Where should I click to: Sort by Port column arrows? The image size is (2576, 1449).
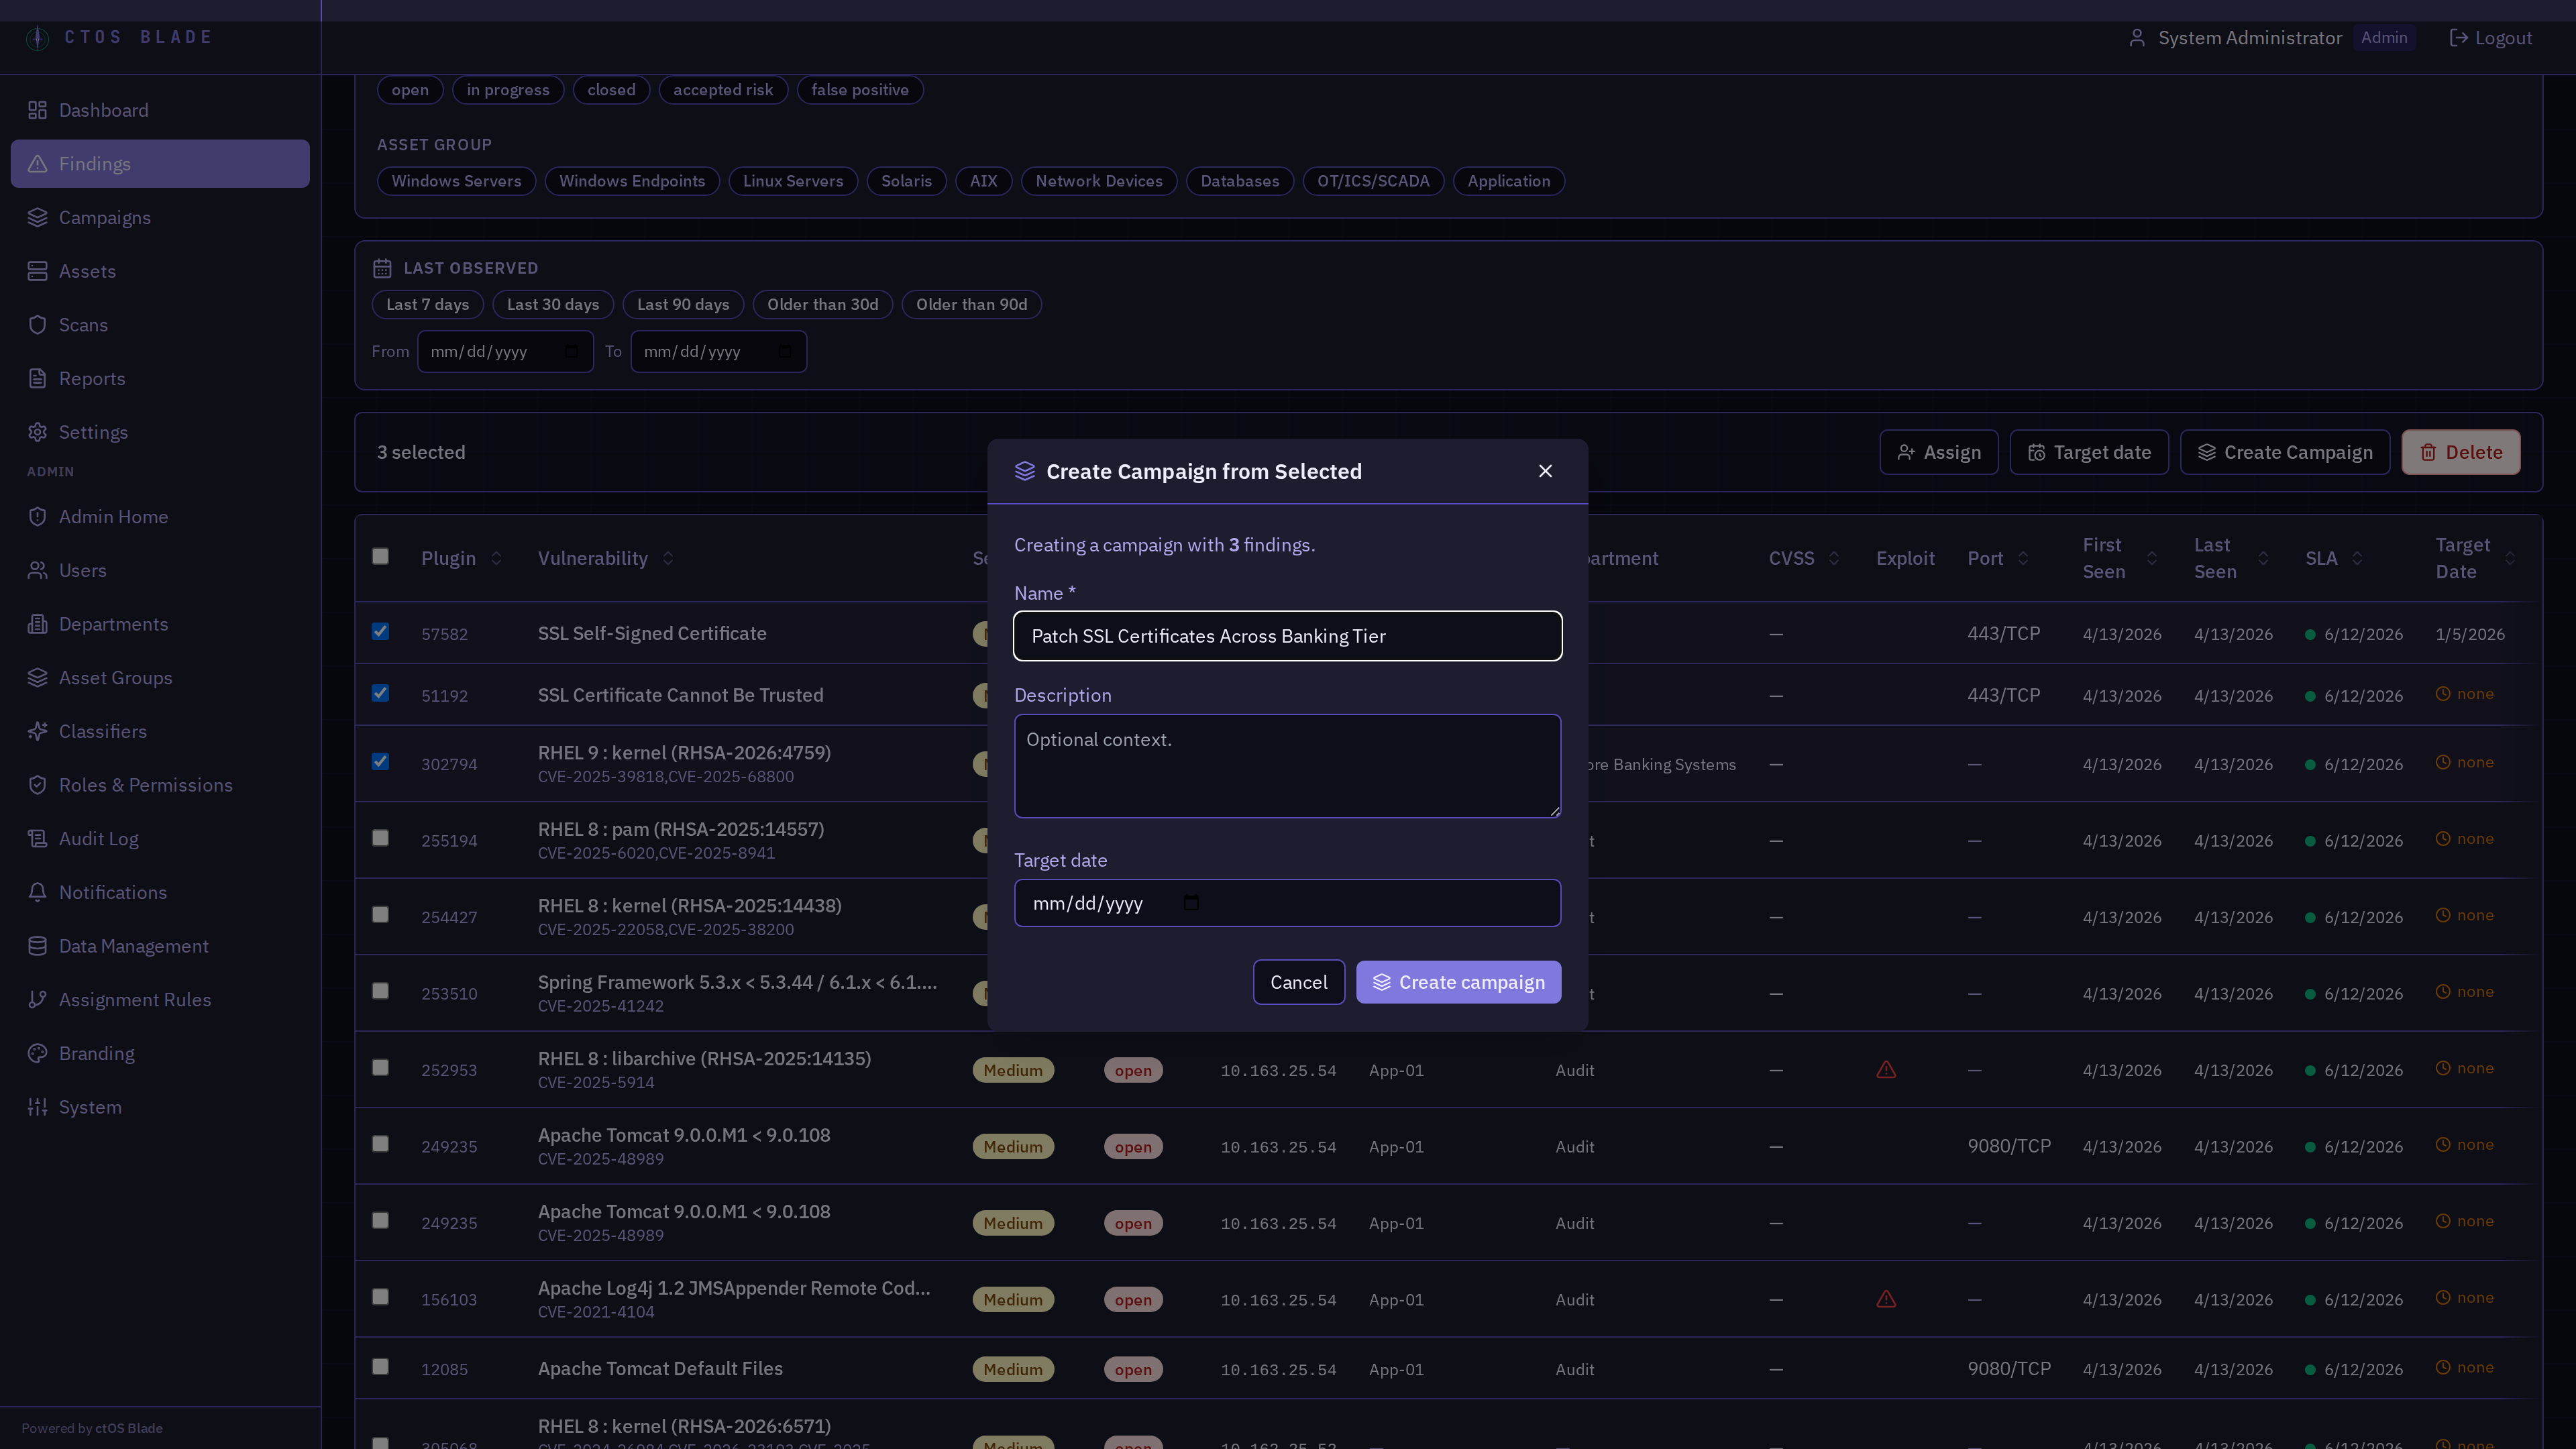2023,558
